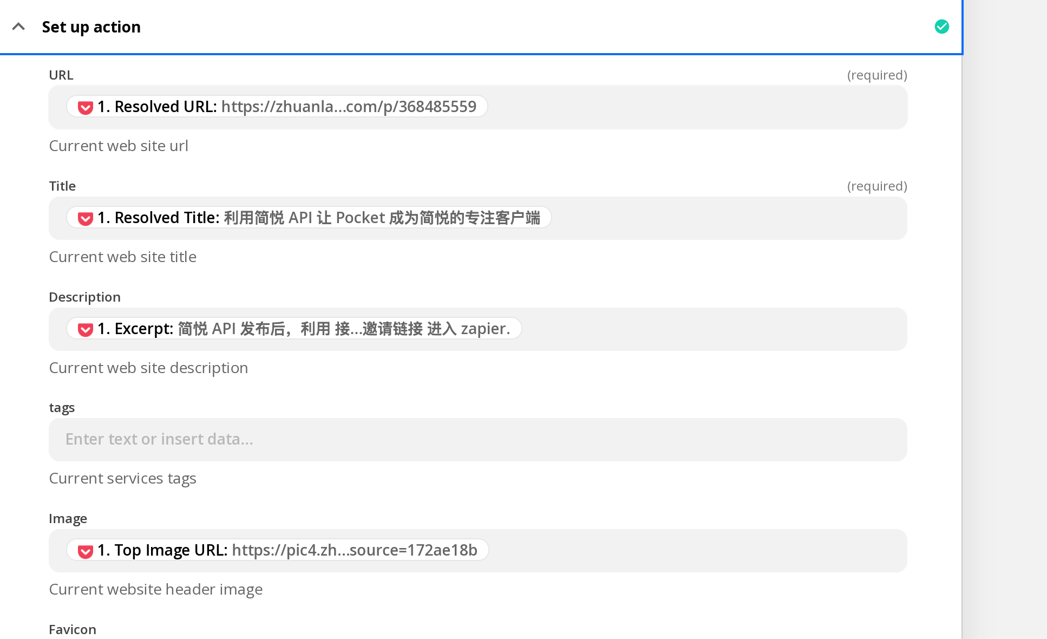
Task: Collapse the Set up action section chevron
Action: (x=18, y=27)
